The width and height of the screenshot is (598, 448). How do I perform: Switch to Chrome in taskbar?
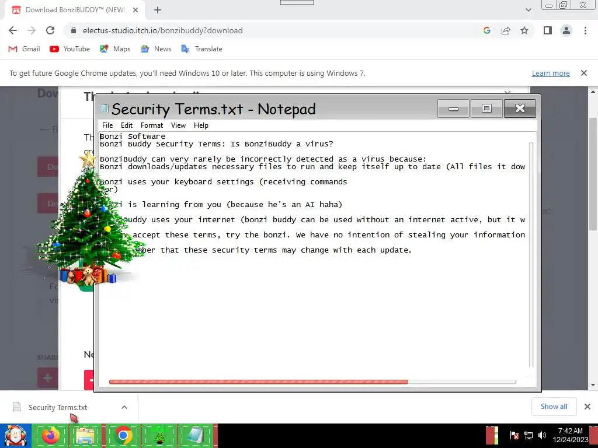[x=123, y=436]
